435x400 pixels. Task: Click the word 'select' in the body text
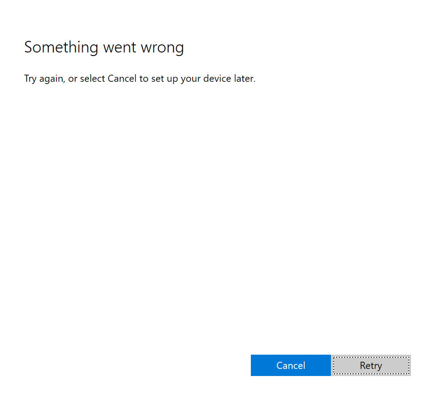click(x=93, y=79)
